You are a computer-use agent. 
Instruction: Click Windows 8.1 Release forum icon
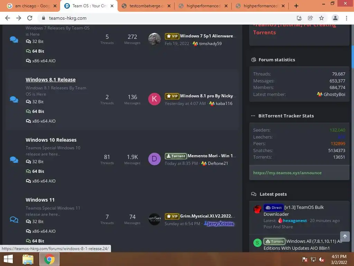click(14, 99)
